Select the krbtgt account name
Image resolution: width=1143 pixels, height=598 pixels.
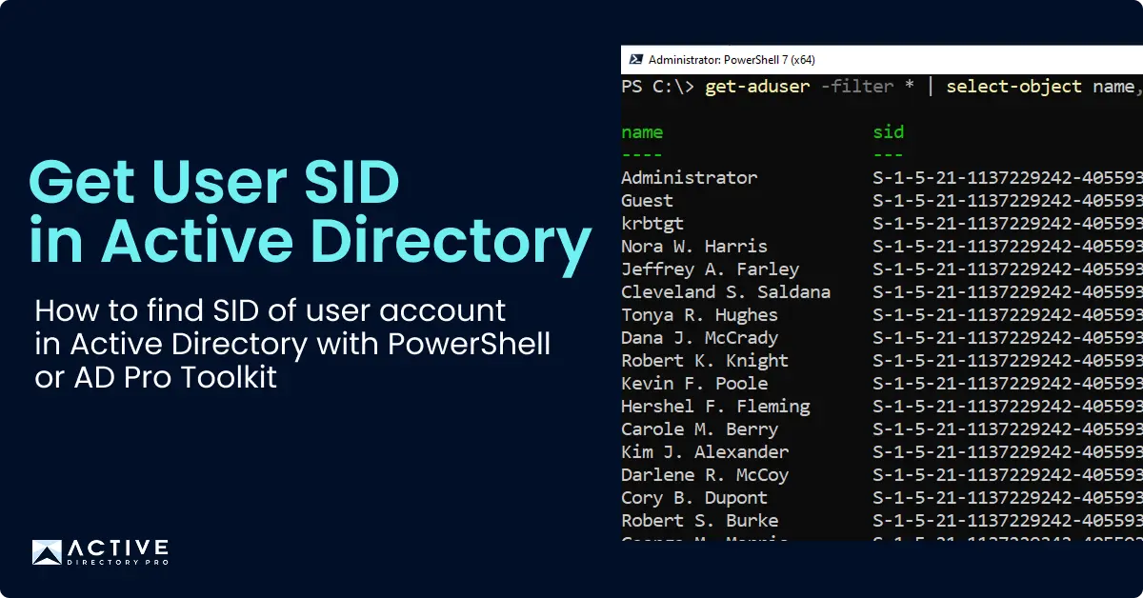tap(652, 224)
